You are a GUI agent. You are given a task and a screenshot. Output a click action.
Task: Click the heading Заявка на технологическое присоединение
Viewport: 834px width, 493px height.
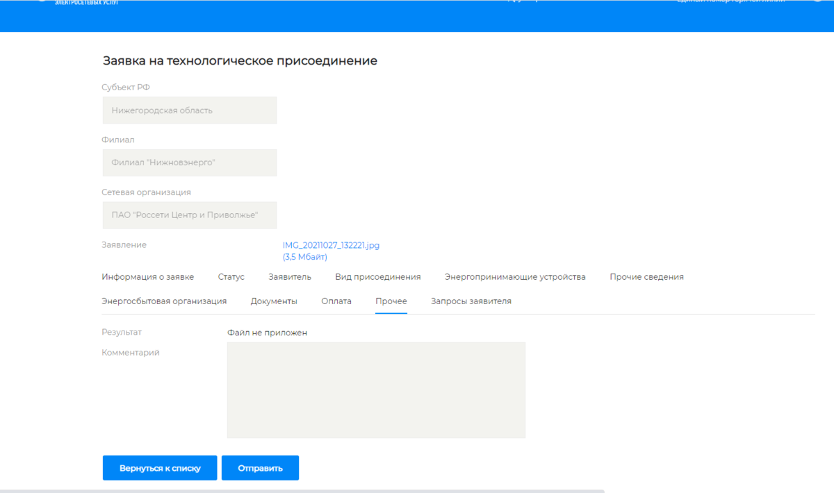[240, 60]
